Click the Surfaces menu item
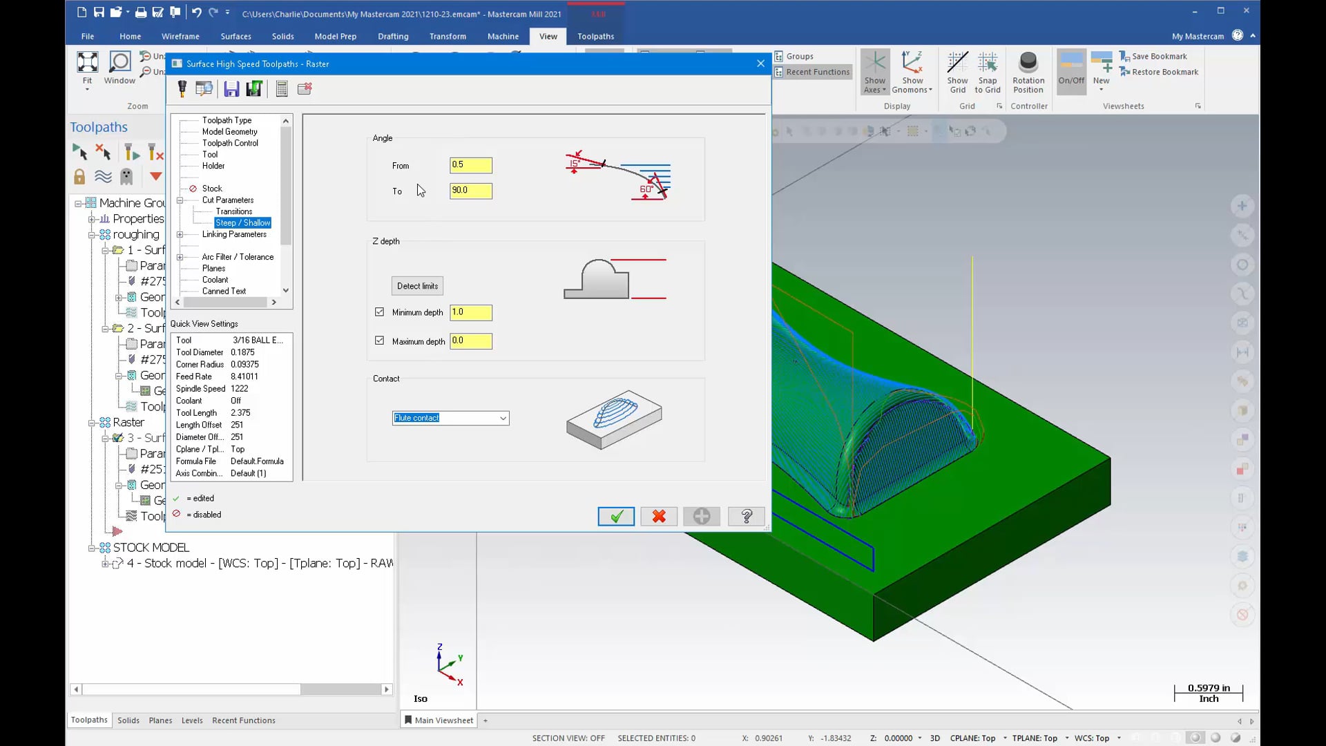The height and width of the screenshot is (746, 1326). 236,37
